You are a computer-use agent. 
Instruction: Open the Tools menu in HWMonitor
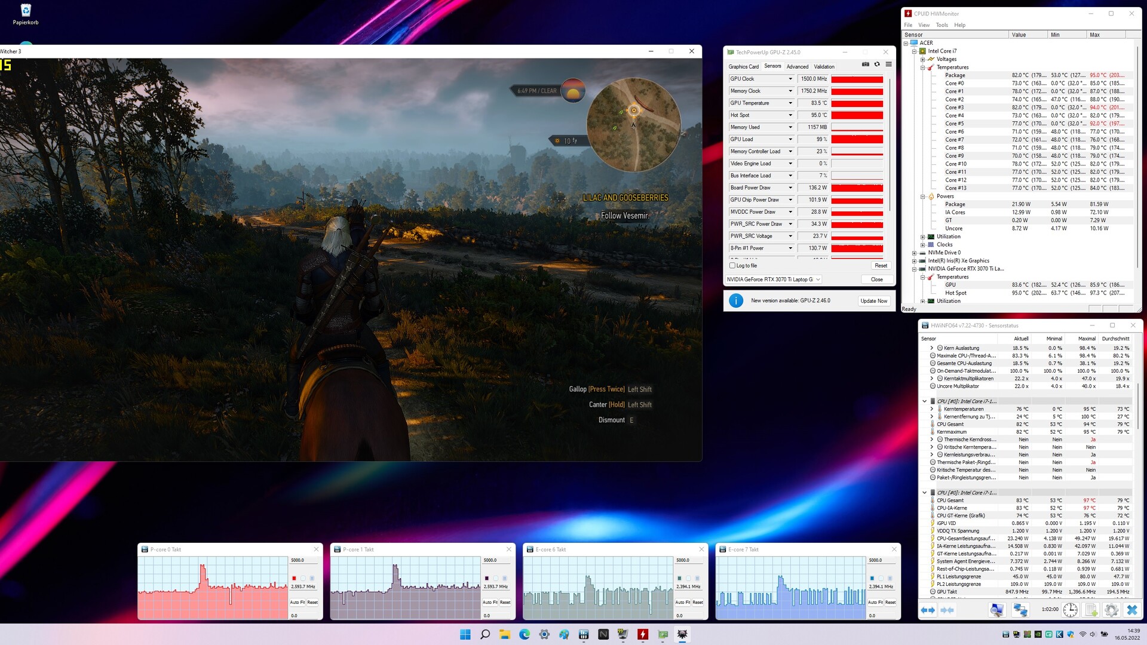pos(941,25)
